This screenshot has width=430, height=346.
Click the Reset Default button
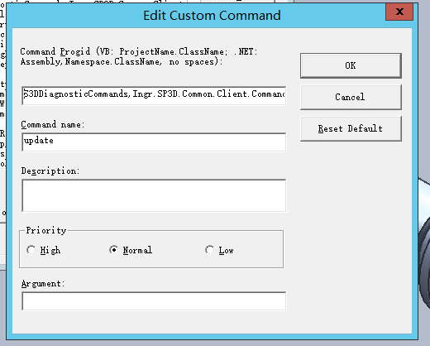coord(351,128)
